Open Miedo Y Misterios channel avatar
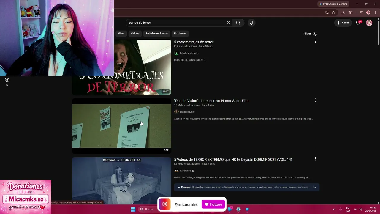 [176, 53]
